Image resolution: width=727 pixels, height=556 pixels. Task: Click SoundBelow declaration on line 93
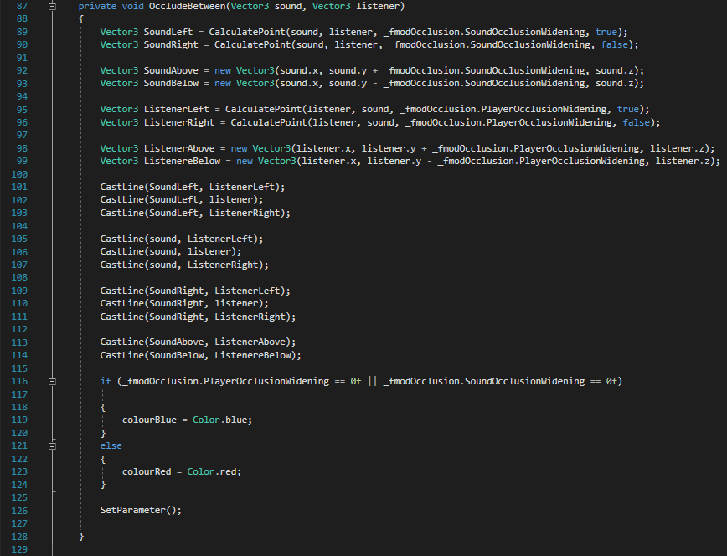[171, 84]
